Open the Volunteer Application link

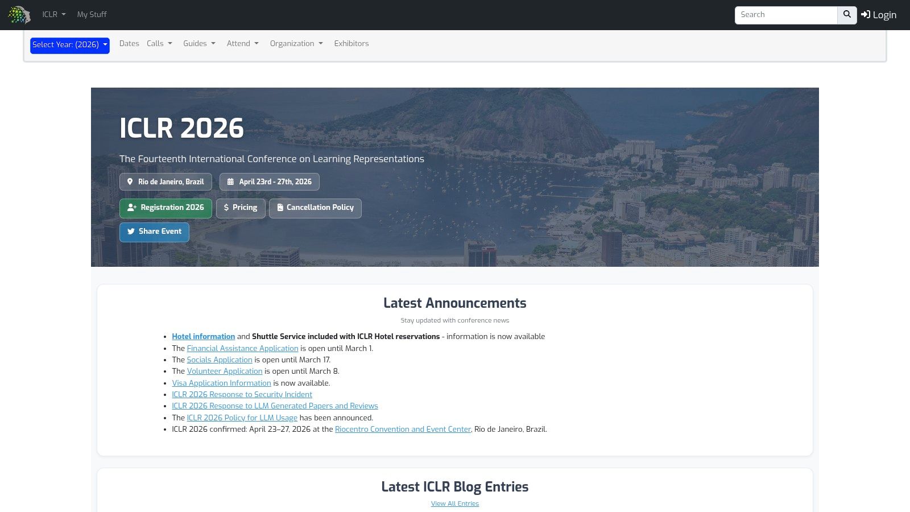pyautogui.click(x=225, y=371)
